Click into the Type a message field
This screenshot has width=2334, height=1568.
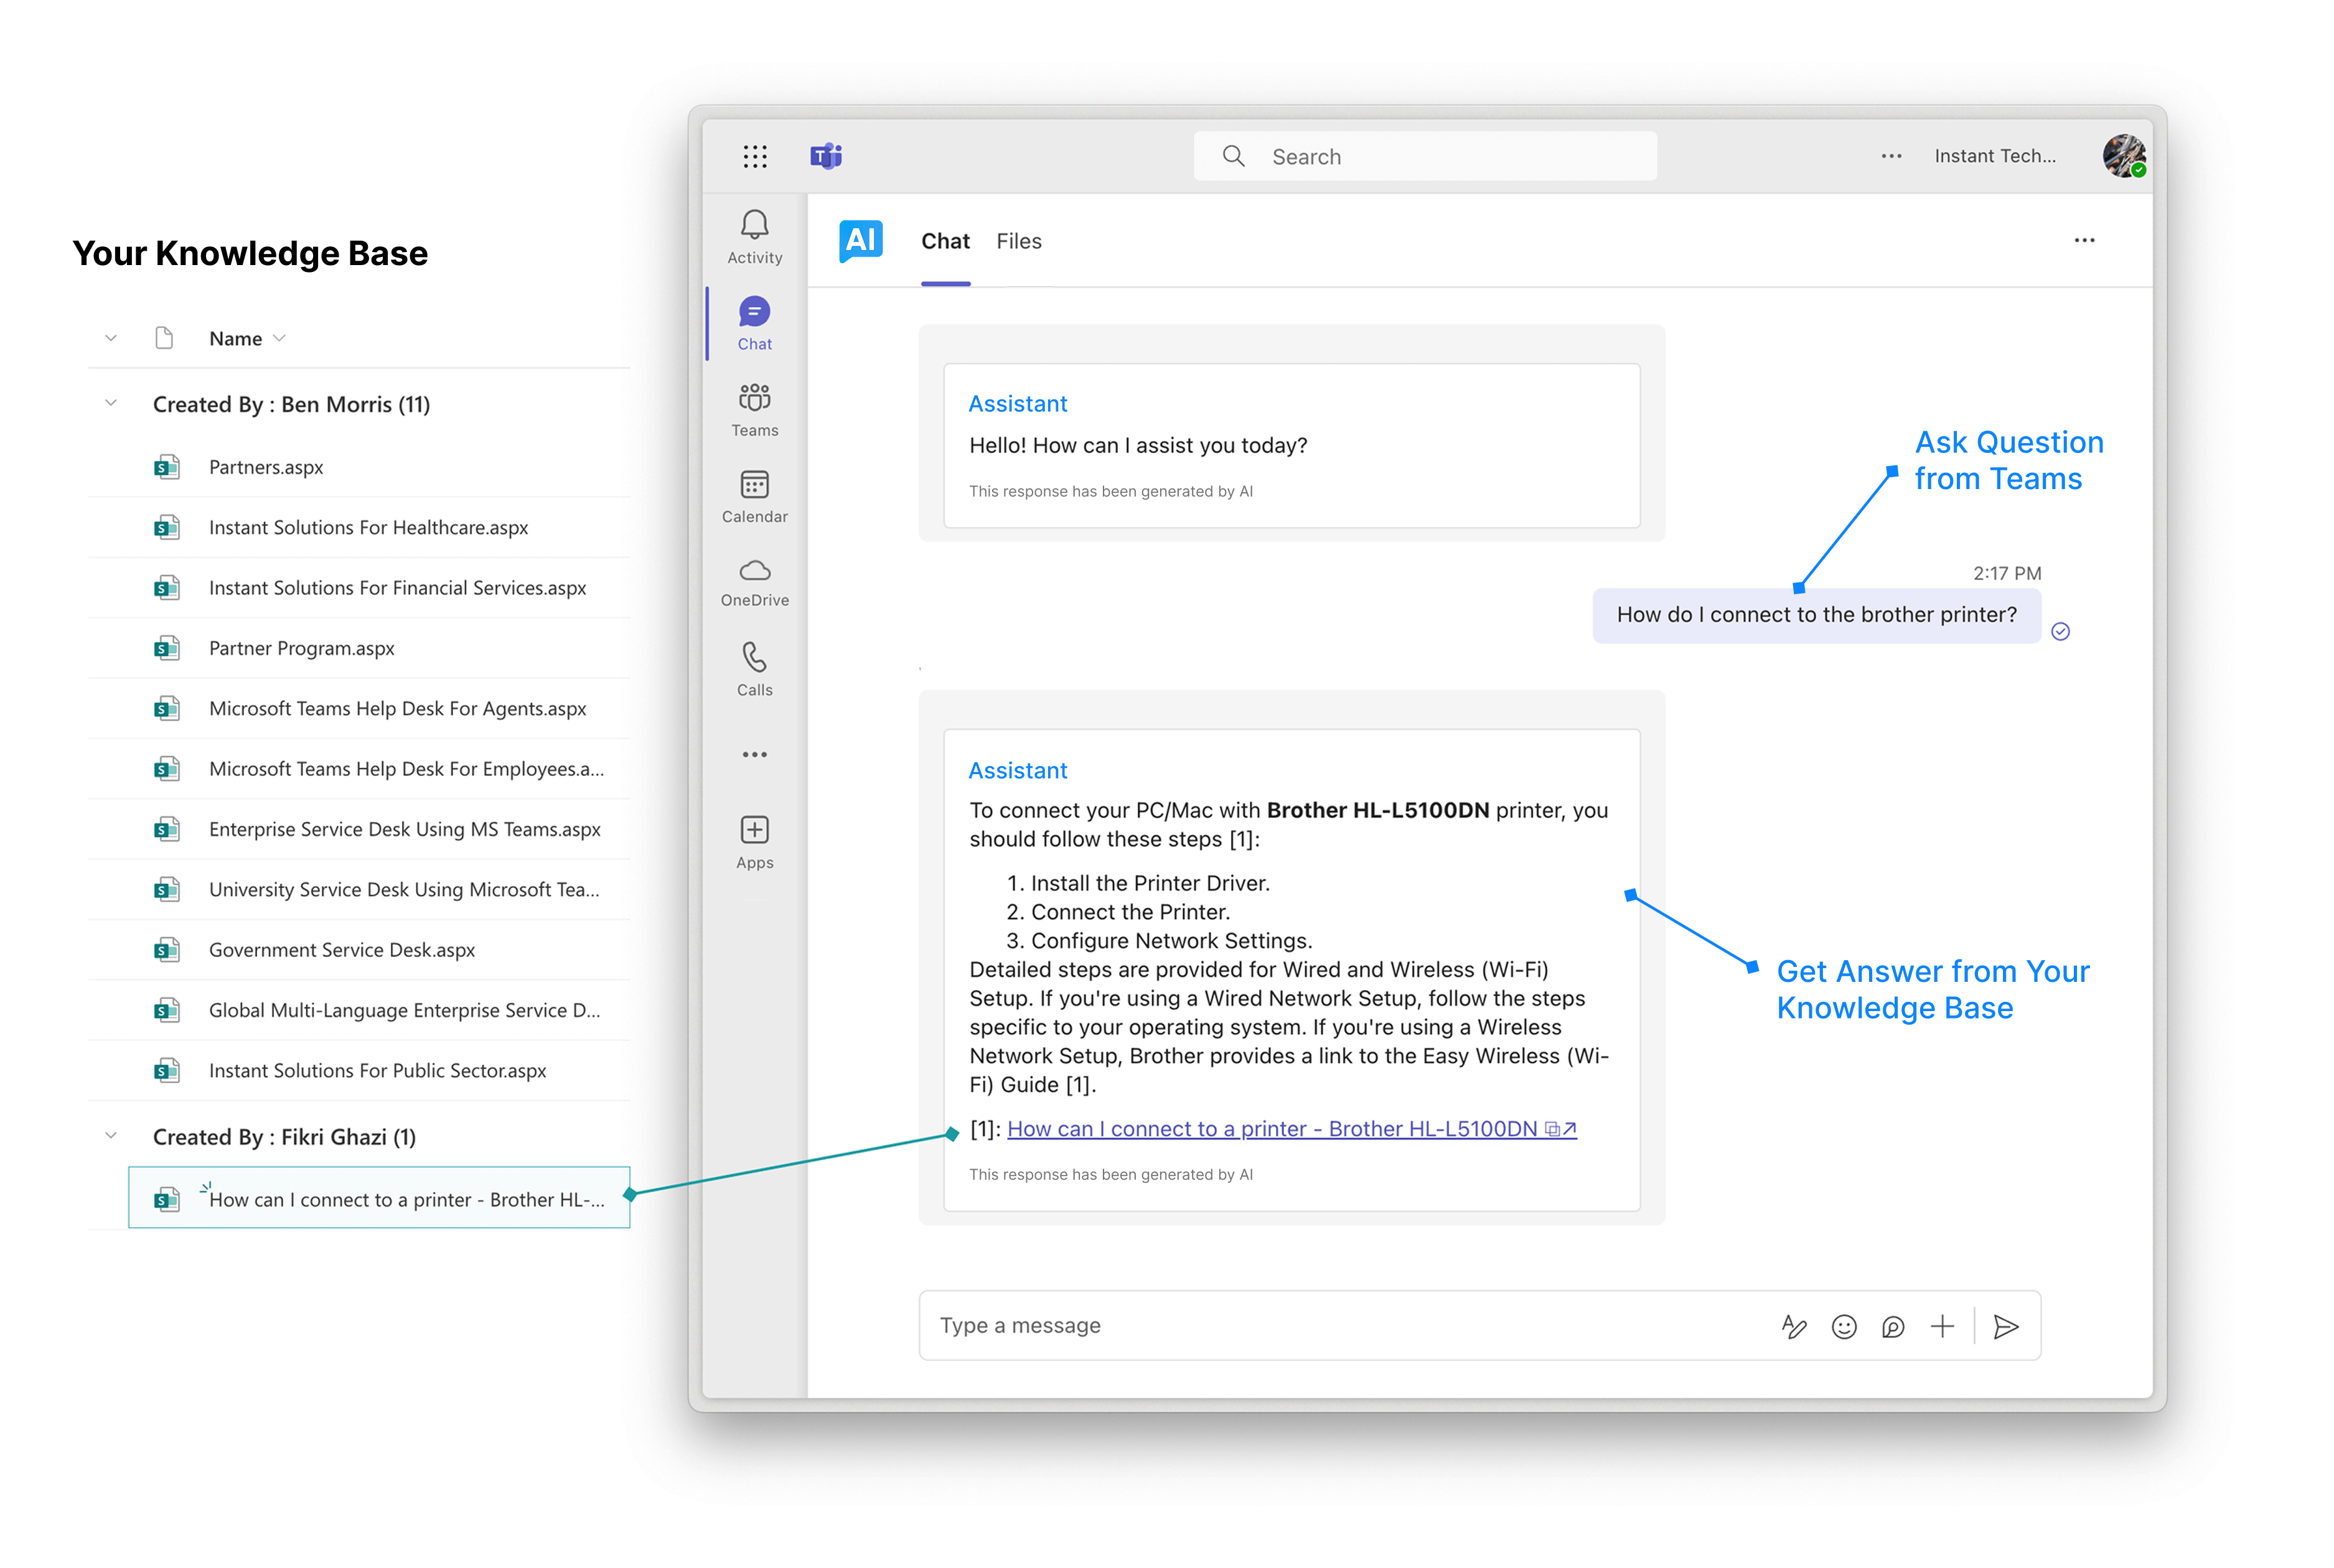1340,1326
